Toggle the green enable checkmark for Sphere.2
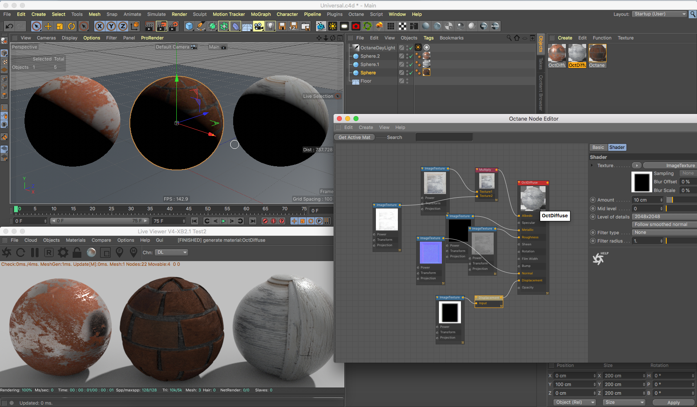The height and width of the screenshot is (407, 697). (x=411, y=56)
